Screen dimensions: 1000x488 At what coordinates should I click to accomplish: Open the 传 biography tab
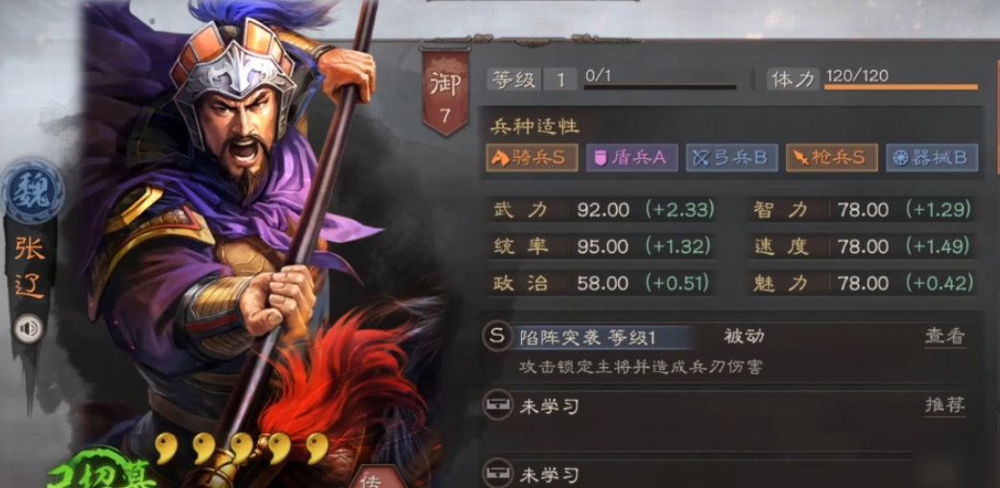tap(376, 476)
